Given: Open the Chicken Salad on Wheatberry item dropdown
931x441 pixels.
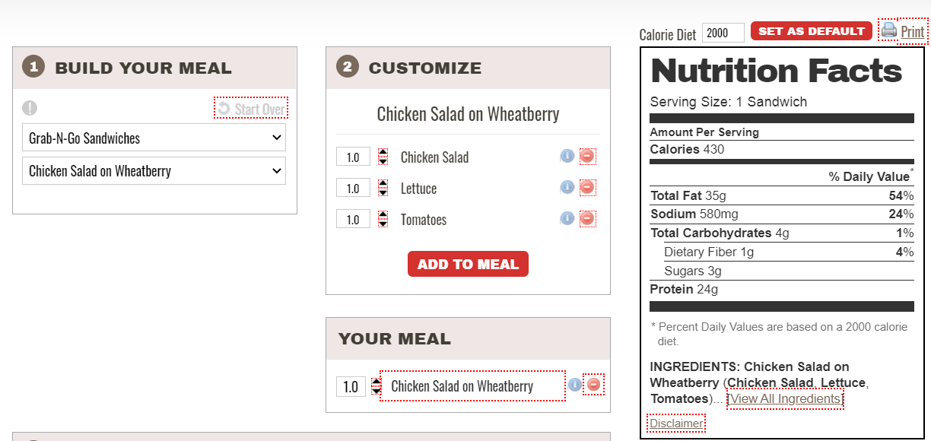Looking at the screenshot, I should pos(154,171).
